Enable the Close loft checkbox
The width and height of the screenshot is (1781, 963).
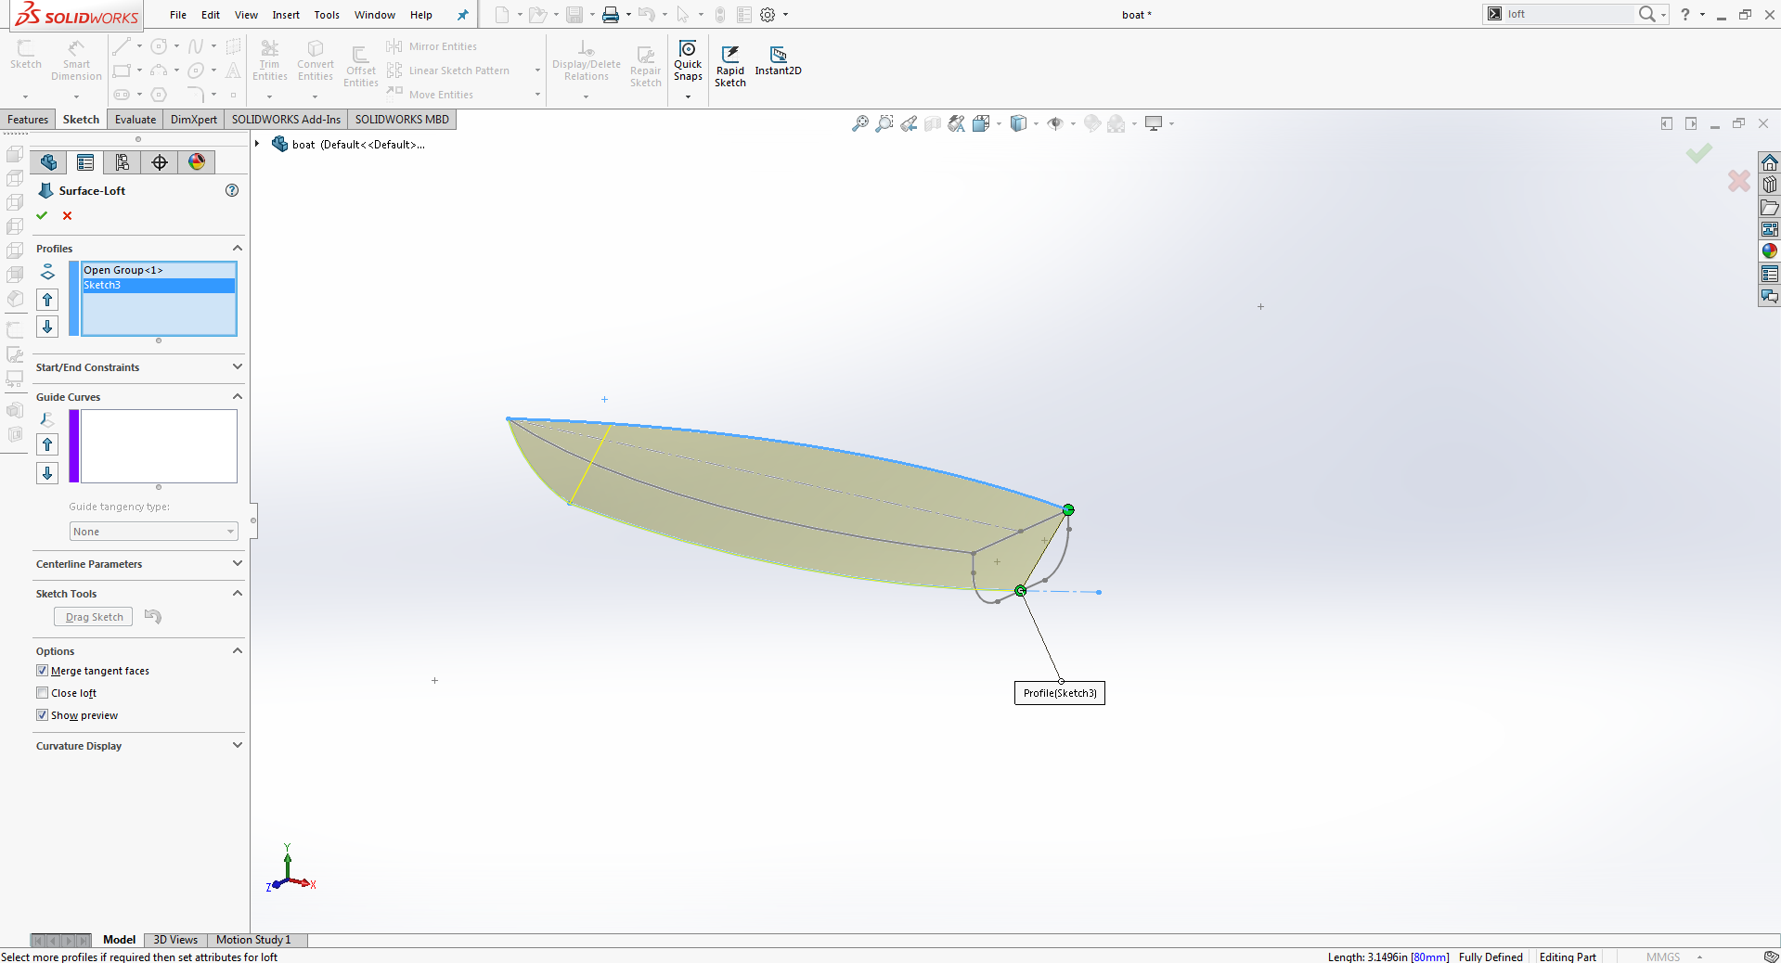click(x=42, y=693)
